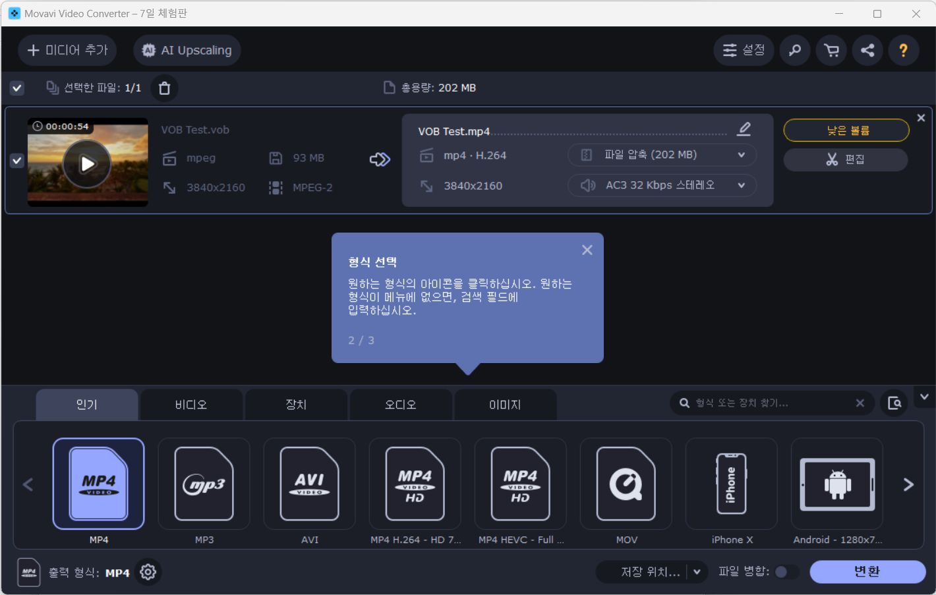Screen dimensions: 936x595
Task: Select the Android 1280x720 preset icon
Action: pos(837,484)
